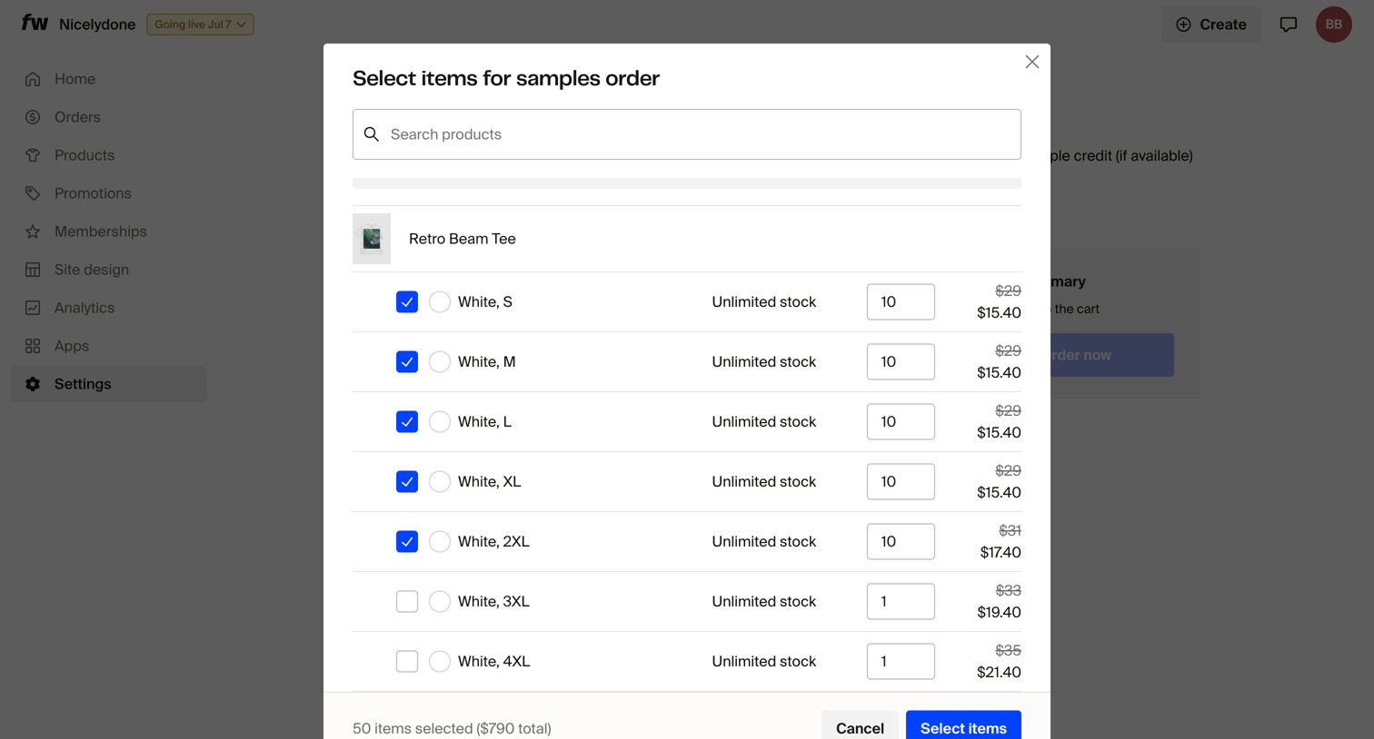Check the White, 3XL checkbox

(407, 601)
